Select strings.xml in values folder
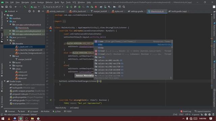 pyautogui.click(x=21, y=75)
